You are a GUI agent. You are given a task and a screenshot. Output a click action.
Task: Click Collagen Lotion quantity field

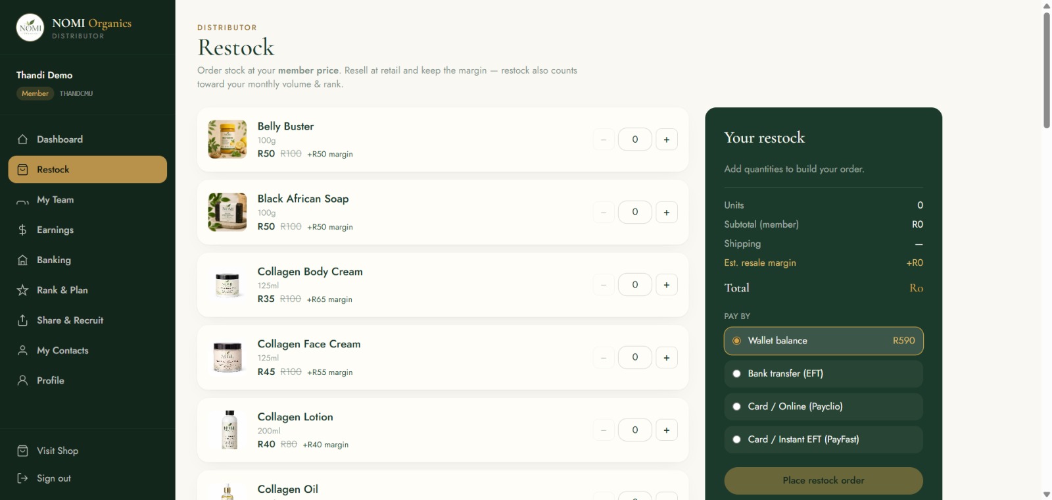pyautogui.click(x=635, y=430)
